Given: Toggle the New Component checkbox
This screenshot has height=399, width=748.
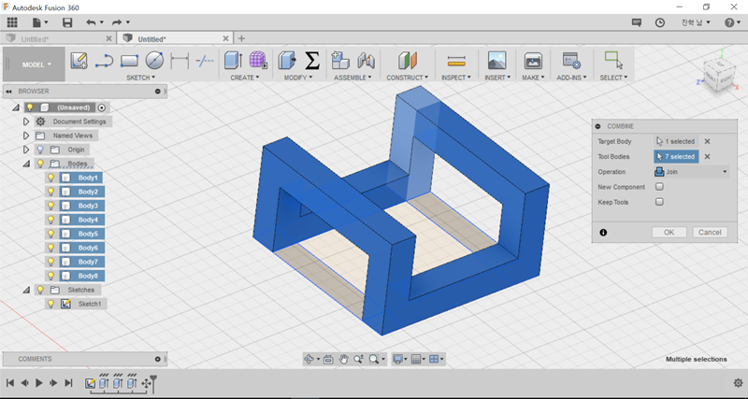Looking at the screenshot, I should pyautogui.click(x=659, y=187).
